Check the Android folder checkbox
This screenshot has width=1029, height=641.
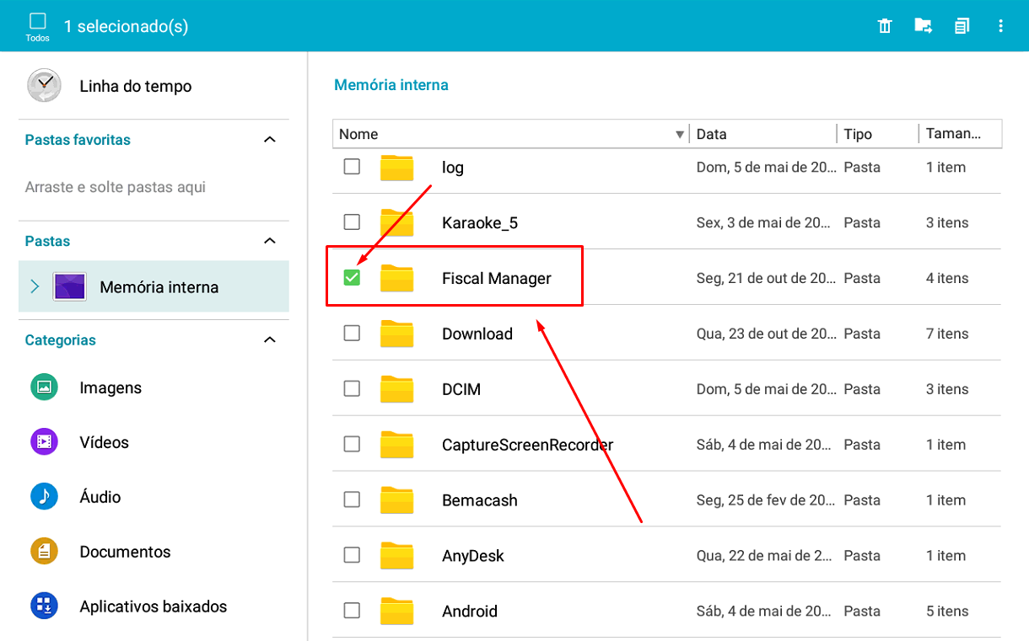pos(352,610)
